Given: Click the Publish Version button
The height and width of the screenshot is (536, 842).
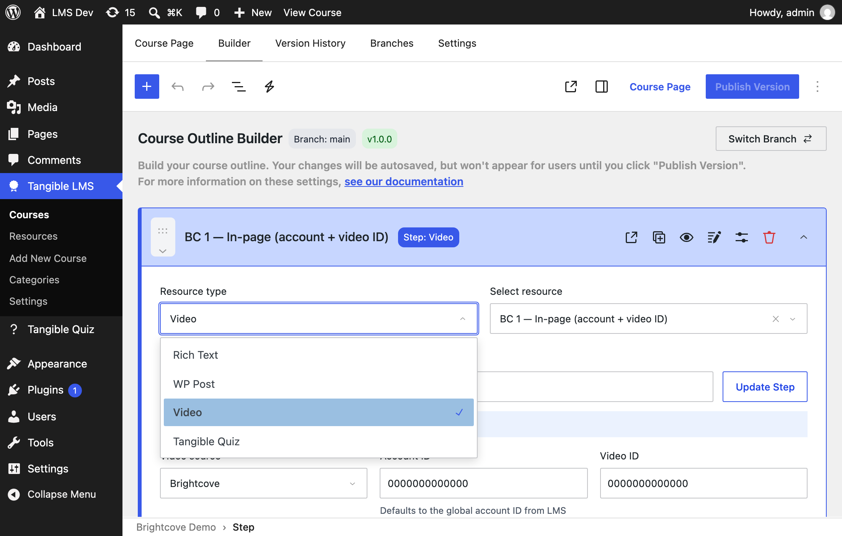Looking at the screenshot, I should pyautogui.click(x=752, y=87).
